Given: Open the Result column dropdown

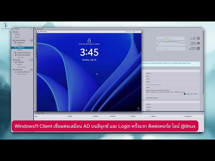Looking at the screenshot, I should tap(182, 116).
